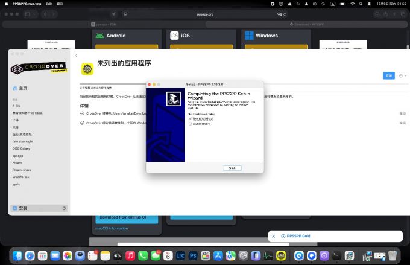Click iOS heading on PPSSPP page
The image size is (410, 265).
tap(185, 36)
